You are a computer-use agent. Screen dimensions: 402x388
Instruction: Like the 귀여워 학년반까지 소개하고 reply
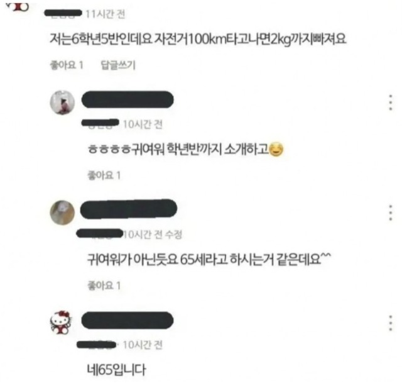click(x=104, y=175)
